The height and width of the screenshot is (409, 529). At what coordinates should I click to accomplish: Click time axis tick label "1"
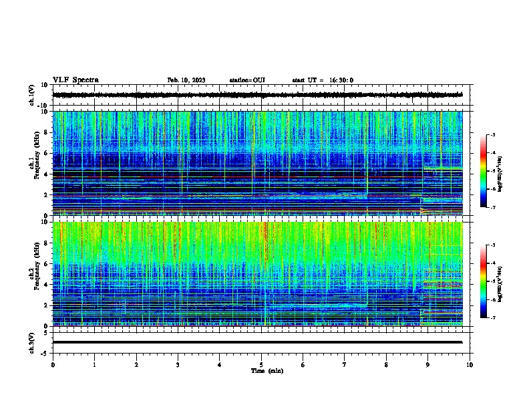click(94, 365)
